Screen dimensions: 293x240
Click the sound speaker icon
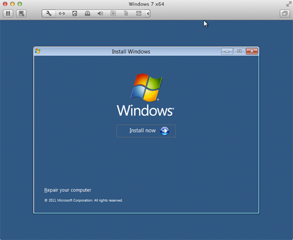point(100,13)
